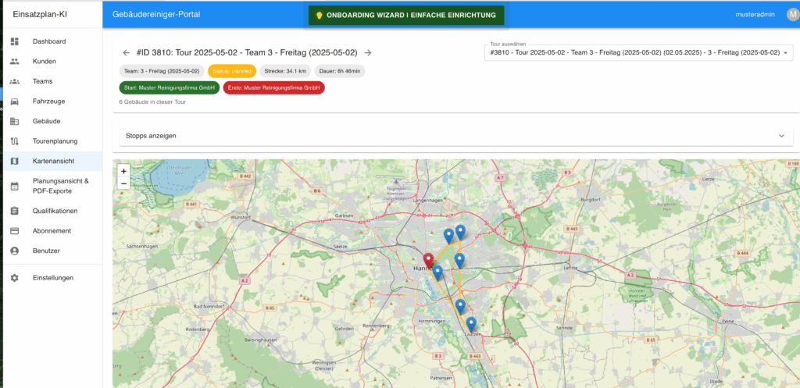Open the Tour auswählen dropdown
800x388 pixels.
click(638, 52)
